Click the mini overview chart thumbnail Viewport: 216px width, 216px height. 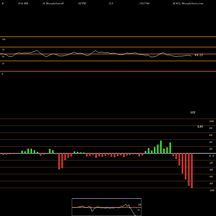pos(107,207)
